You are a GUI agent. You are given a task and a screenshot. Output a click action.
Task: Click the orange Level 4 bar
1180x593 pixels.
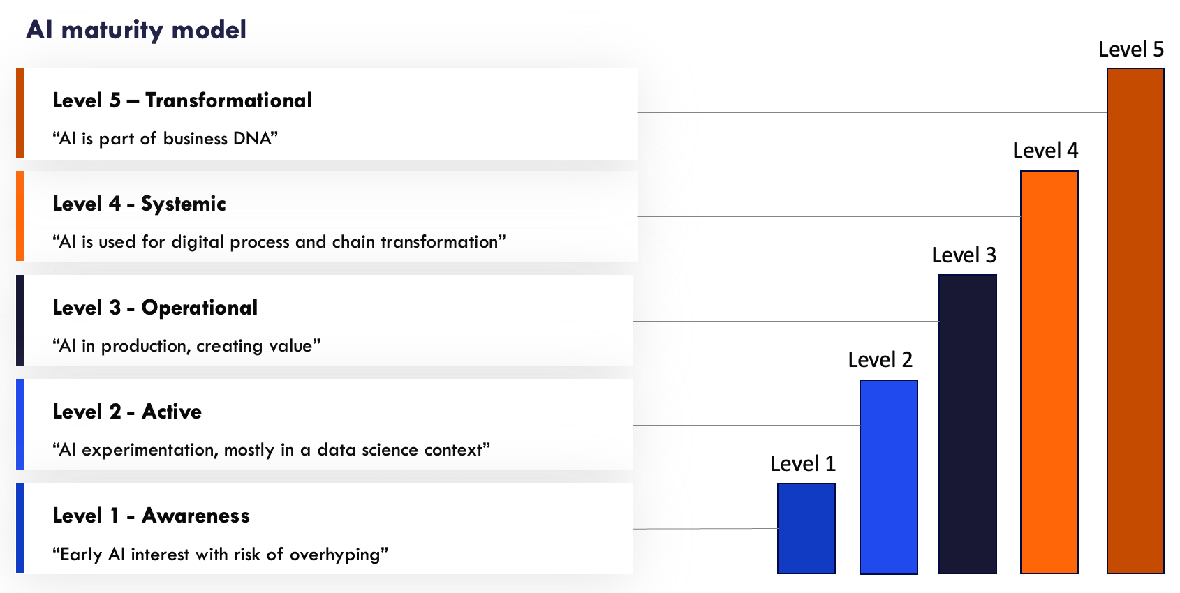(x=1049, y=372)
